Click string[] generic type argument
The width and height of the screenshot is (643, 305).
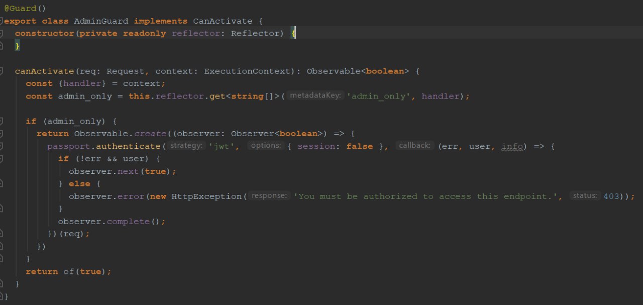click(253, 96)
